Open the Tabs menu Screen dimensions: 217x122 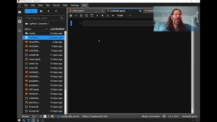(x=65, y=5)
